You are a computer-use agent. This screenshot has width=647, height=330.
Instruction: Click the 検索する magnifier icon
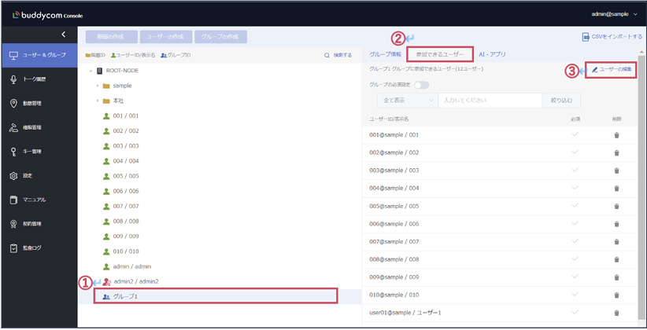[327, 56]
